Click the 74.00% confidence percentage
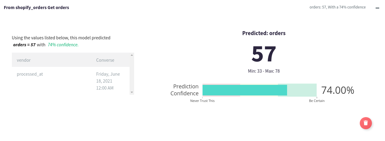The width and height of the screenshot is (385, 141). point(338,90)
